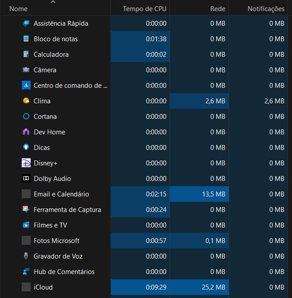Viewport: 292px width, 298px height.
Task: Select the Câmera icon
Action: (26, 70)
